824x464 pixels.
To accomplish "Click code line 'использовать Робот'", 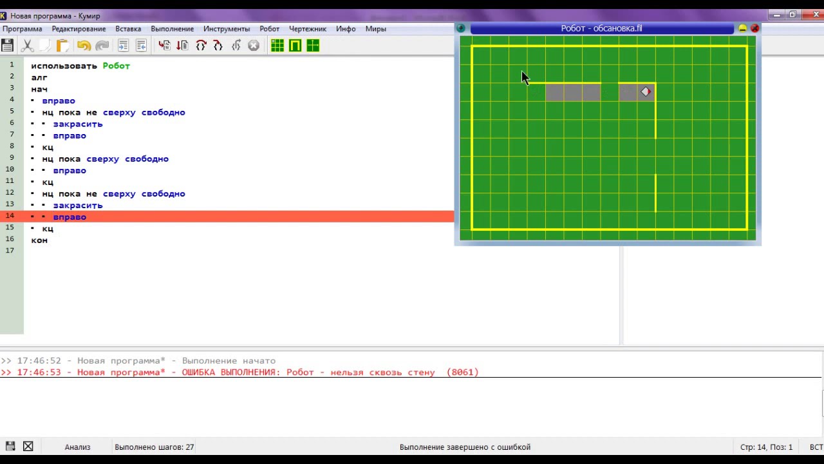I will [80, 66].
